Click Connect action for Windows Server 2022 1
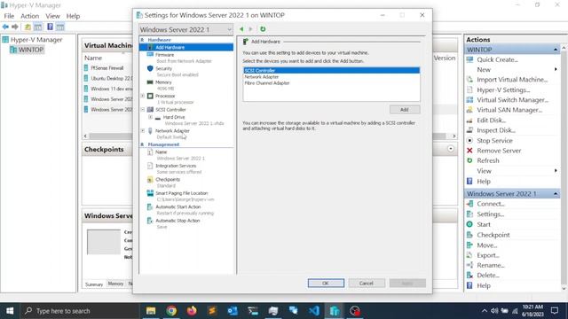Image resolution: width=568 pixels, height=319 pixels. [x=491, y=204]
